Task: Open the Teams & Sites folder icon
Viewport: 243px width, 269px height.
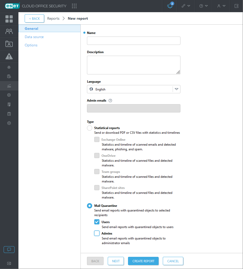Action: coord(9,44)
